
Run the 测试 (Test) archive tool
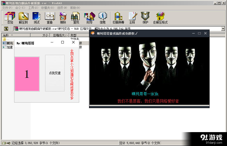click(x=37, y=18)
